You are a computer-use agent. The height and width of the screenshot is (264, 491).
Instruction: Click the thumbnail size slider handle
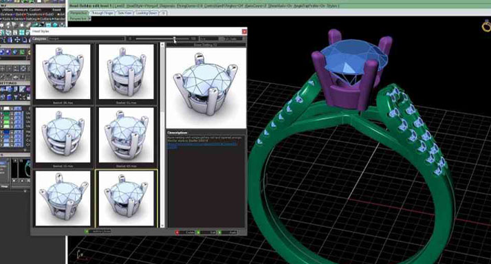click(175, 38)
